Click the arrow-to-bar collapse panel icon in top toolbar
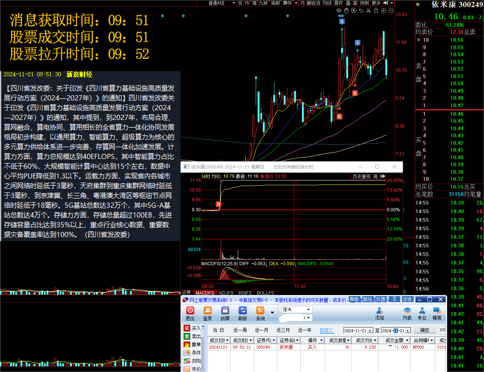Image resolution: width=484 pixels, height=372 pixels. (x=386, y=3)
